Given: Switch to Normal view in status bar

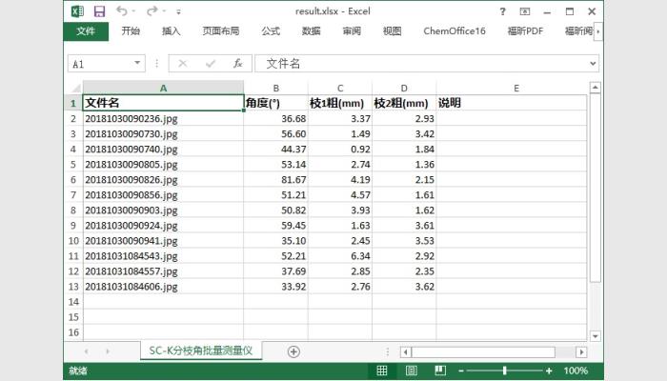Looking at the screenshot, I should (382, 371).
